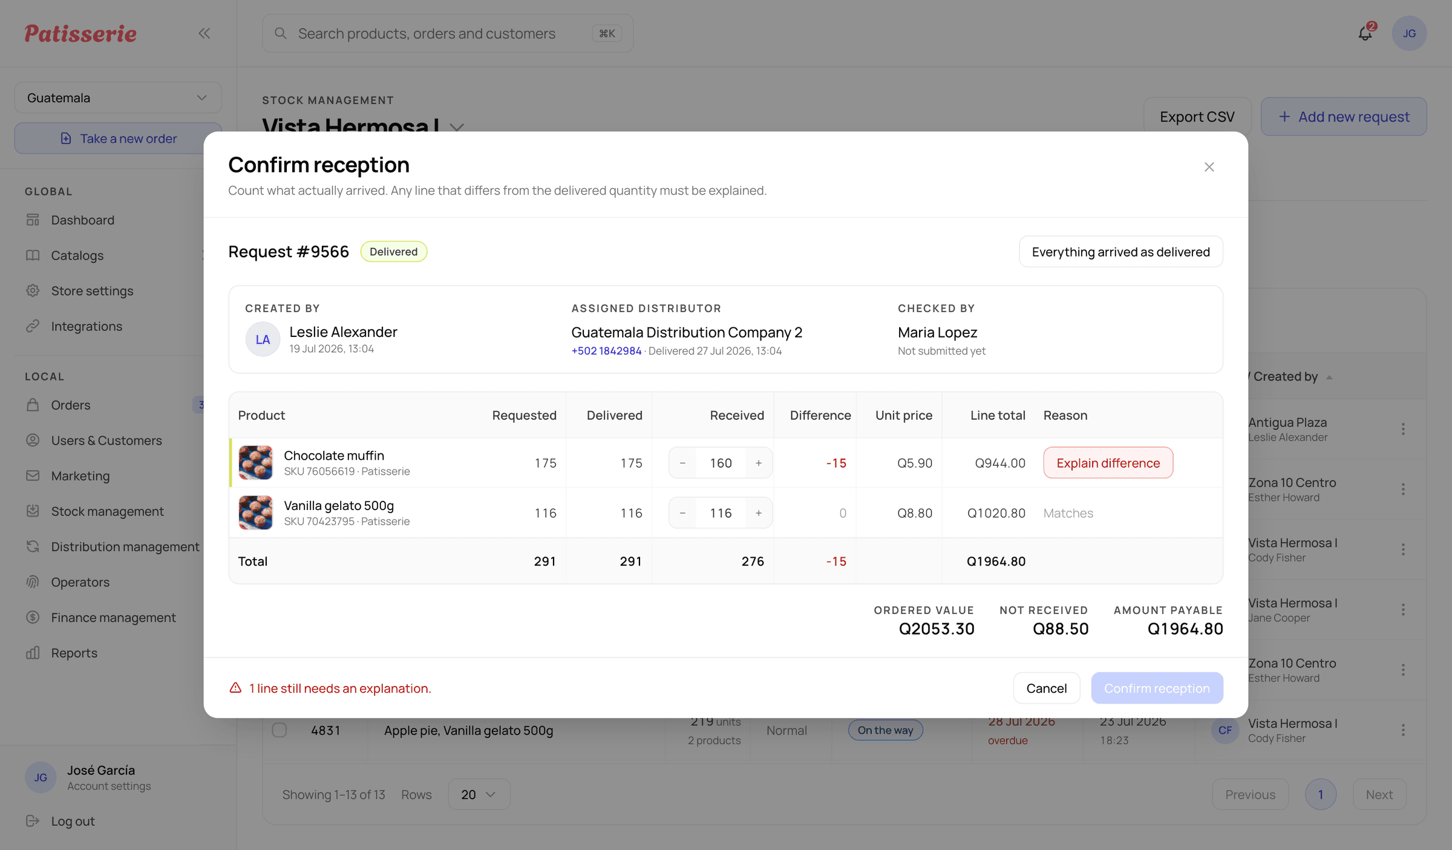
Task: Collapse the sidebar with double chevron icon
Action: [x=204, y=33]
